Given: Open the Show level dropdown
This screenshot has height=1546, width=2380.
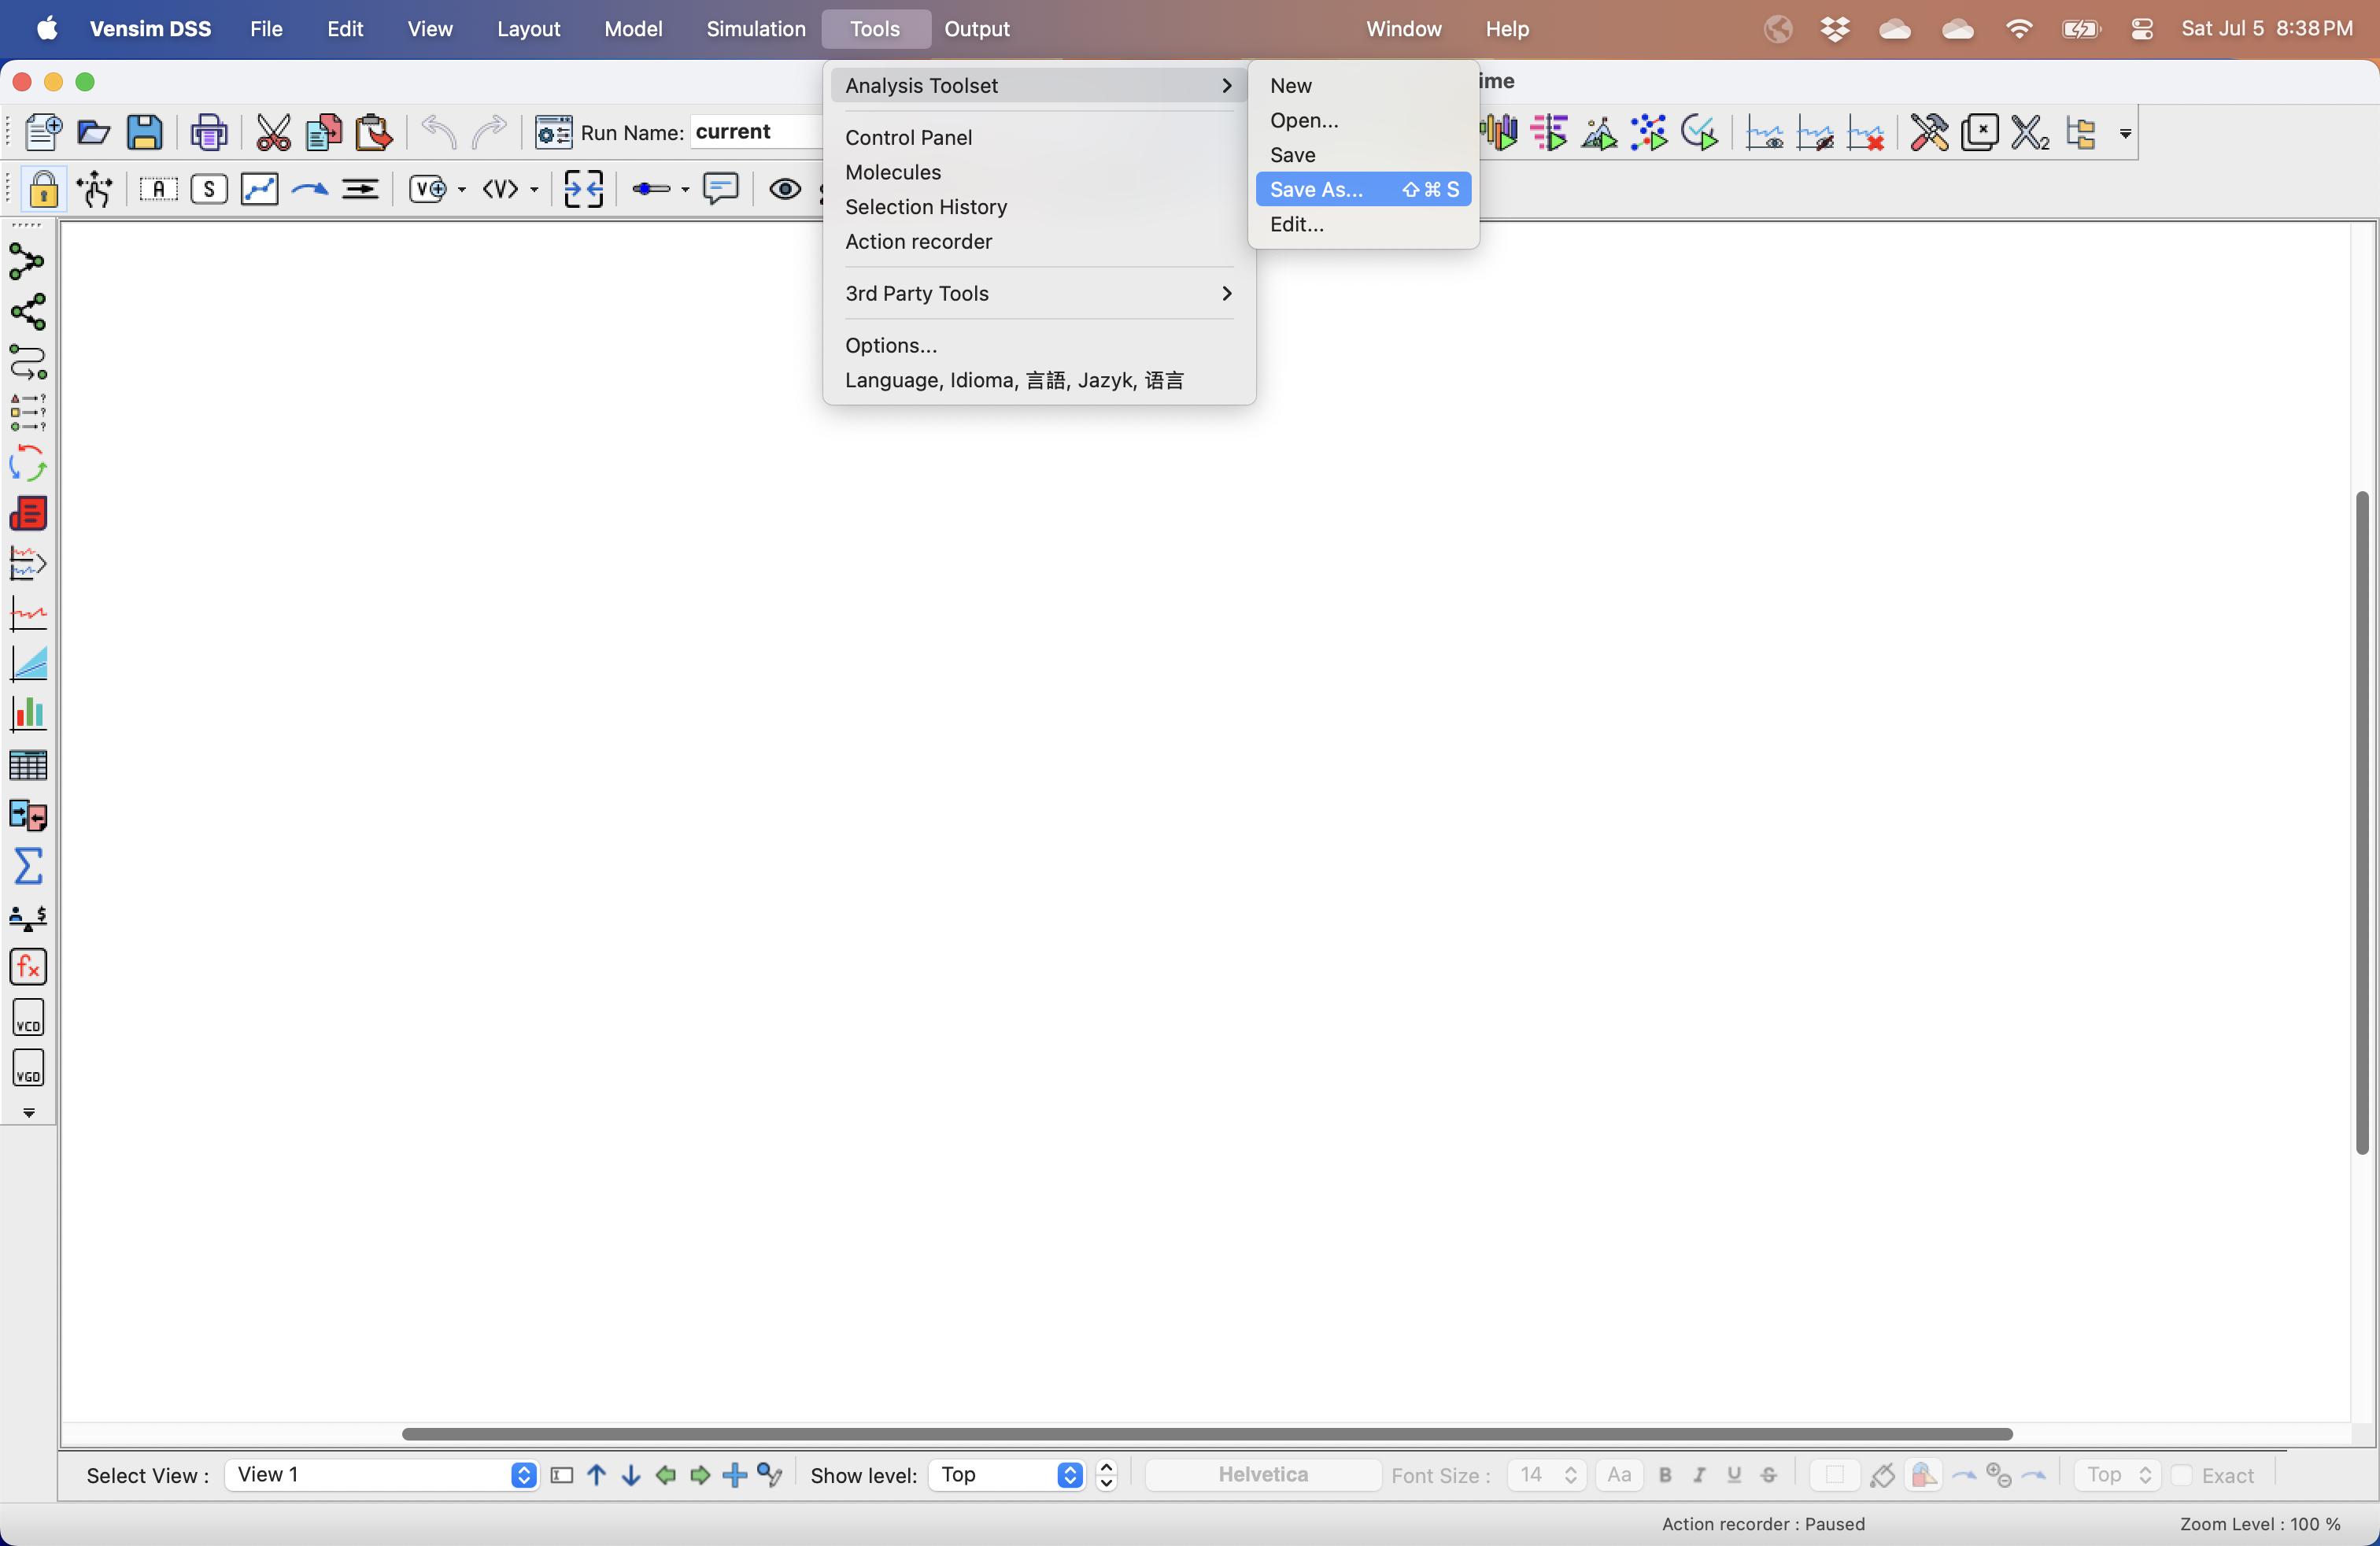Looking at the screenshot, I should tap(1006, 1474).
